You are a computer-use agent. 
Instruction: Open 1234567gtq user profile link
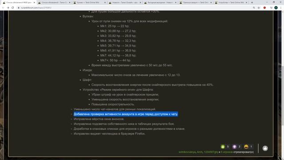[x=211, y=152]
